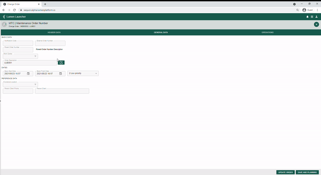This screenshot has height=175, width=321.
Task: Open the apps grid icon
Action: pyautogui.click(x=312, y=17)
